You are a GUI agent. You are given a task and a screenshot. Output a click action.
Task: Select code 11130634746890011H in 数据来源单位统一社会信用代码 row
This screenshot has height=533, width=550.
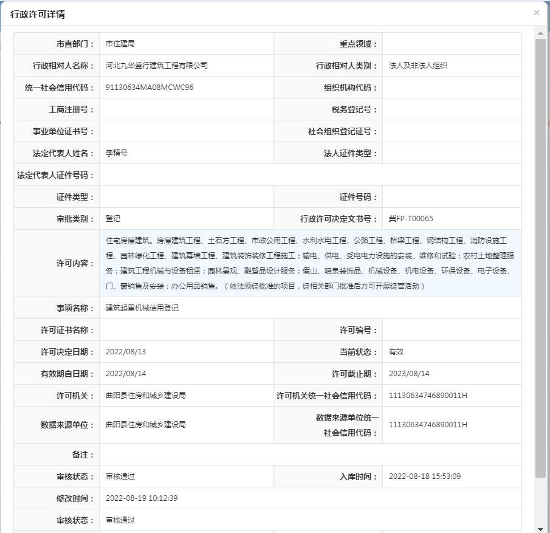pos(428,425)
